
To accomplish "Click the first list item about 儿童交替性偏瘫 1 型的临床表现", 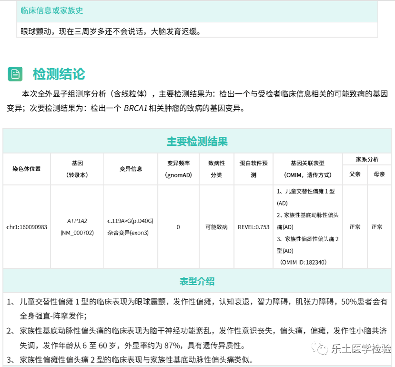I will pos(197,301).
